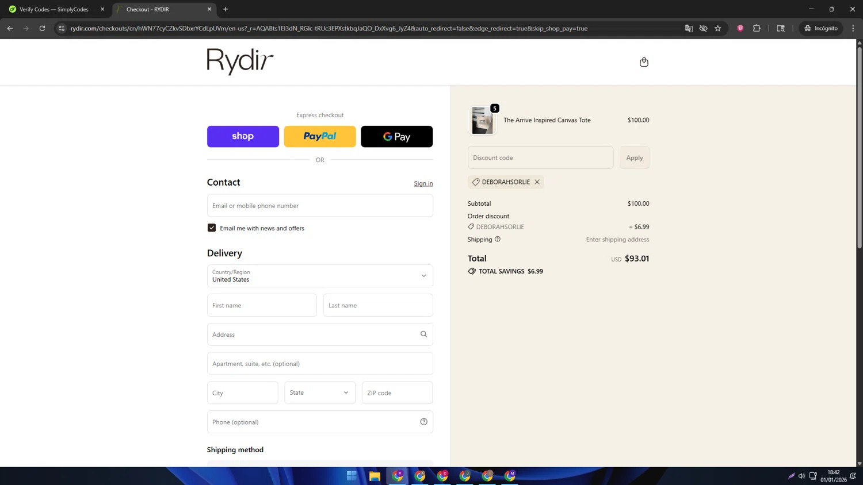The height and width of the screenshot is (485, 863).
Task: Click the shipping info question mark icon
Action: [498, 239]
